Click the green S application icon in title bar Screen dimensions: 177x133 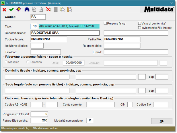tap(3, 3)
